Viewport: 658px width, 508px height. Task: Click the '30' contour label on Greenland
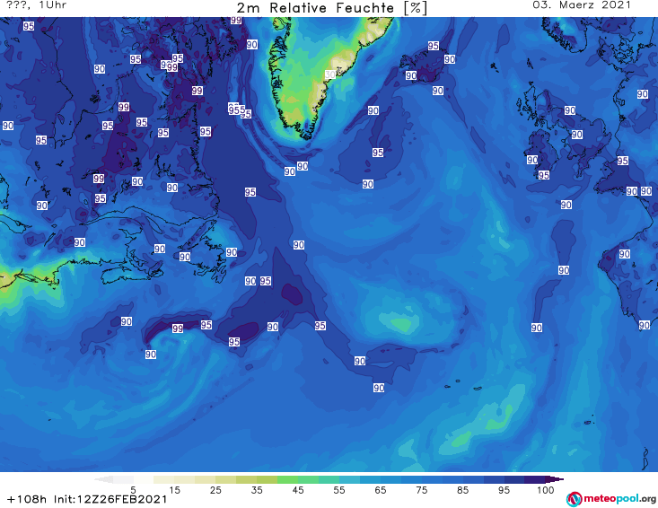[330, 74]
